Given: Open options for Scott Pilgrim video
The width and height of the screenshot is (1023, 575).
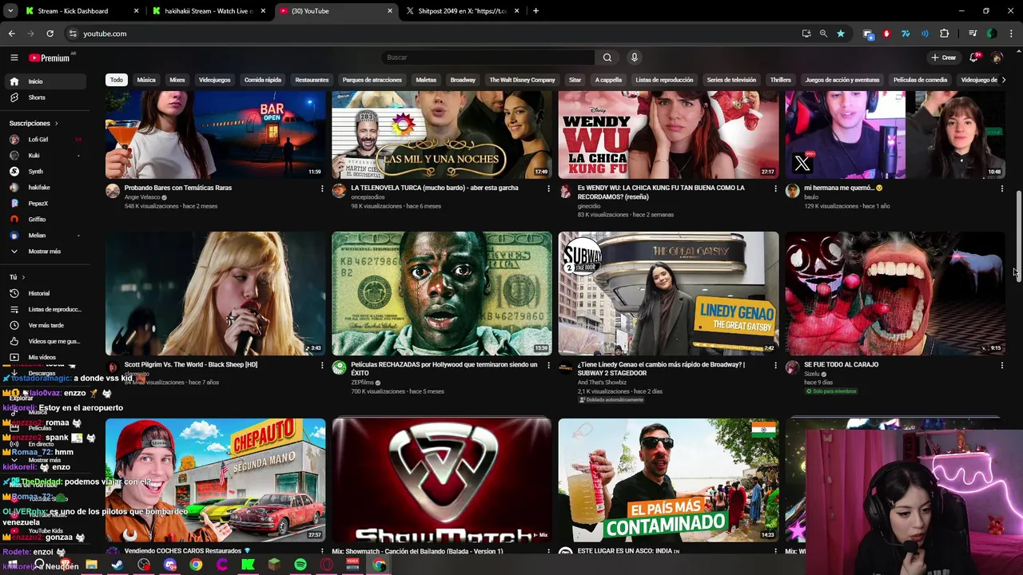Looking at the screenshot, I should [322, 365].
